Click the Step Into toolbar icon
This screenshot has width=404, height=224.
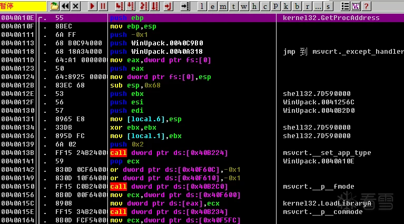coord(119,6)
